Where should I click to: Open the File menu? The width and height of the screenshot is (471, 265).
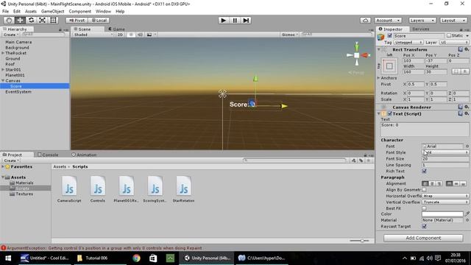click(x=5, y=12)
